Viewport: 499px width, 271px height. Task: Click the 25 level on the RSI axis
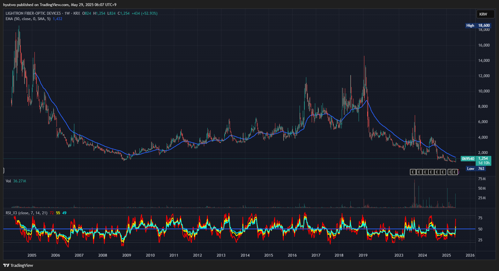480,240
